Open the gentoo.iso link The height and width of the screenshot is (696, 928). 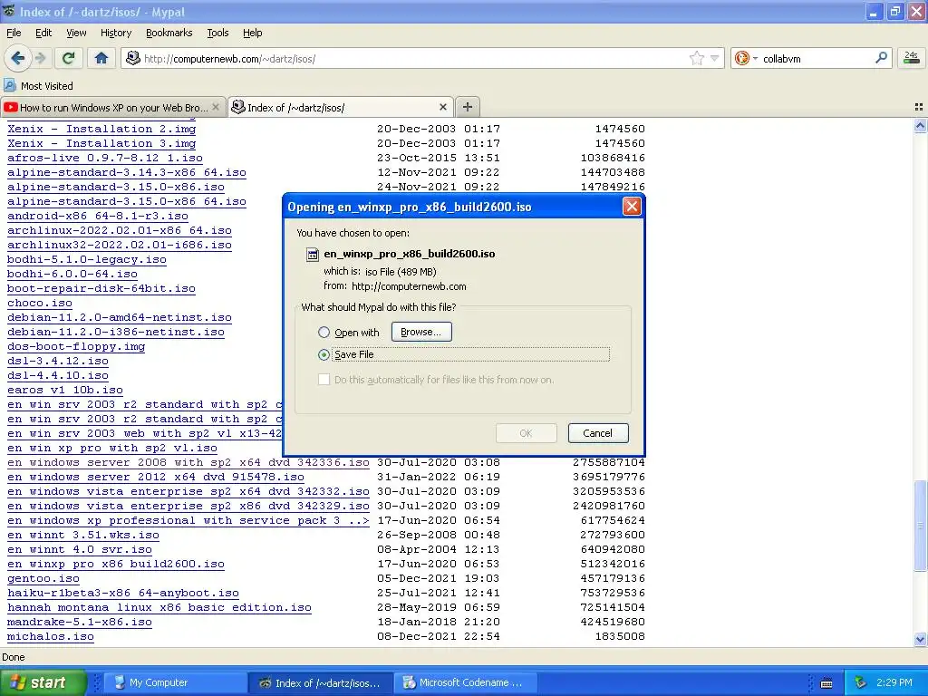coord(43,579)
